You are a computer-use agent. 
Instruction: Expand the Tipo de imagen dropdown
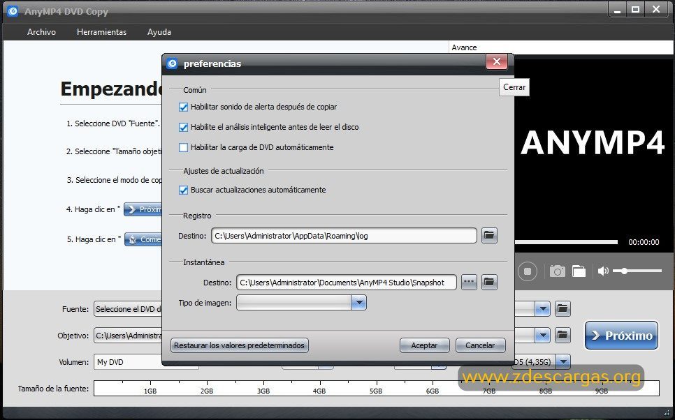358,303
